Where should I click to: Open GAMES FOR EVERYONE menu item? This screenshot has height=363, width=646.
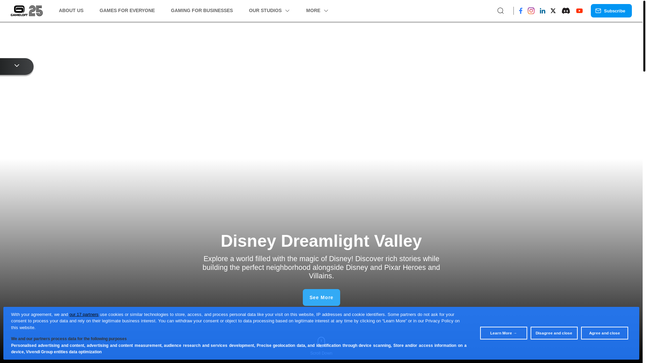(127, 11)
